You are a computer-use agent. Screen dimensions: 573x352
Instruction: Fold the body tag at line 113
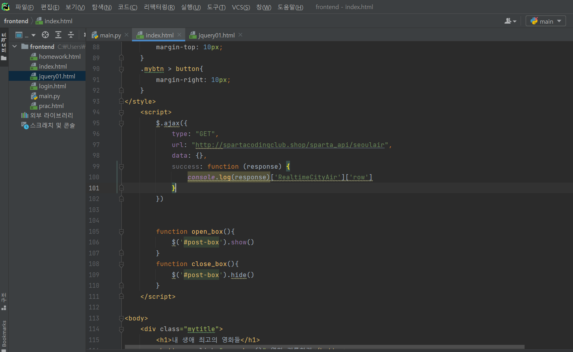click(121, 318)
